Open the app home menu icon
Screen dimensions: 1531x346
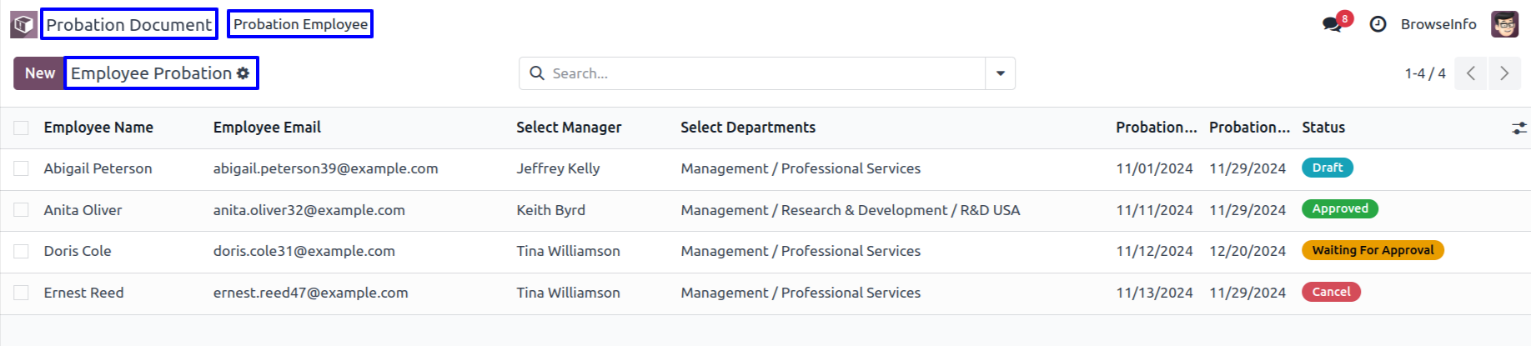click(x=23, y=24)
